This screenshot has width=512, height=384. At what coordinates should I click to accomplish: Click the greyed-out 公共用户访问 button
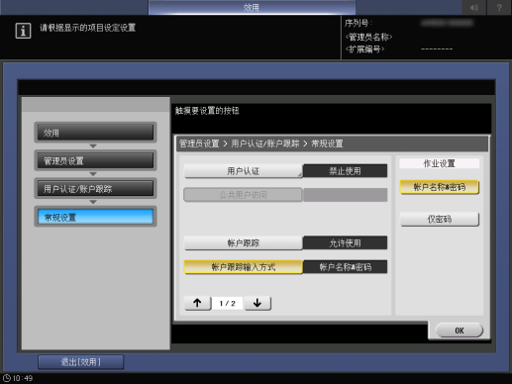click(x=243, y=195)
